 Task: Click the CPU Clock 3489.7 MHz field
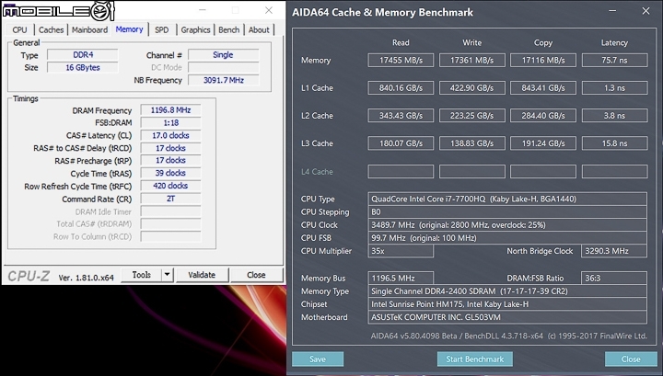tap(507, 225)
